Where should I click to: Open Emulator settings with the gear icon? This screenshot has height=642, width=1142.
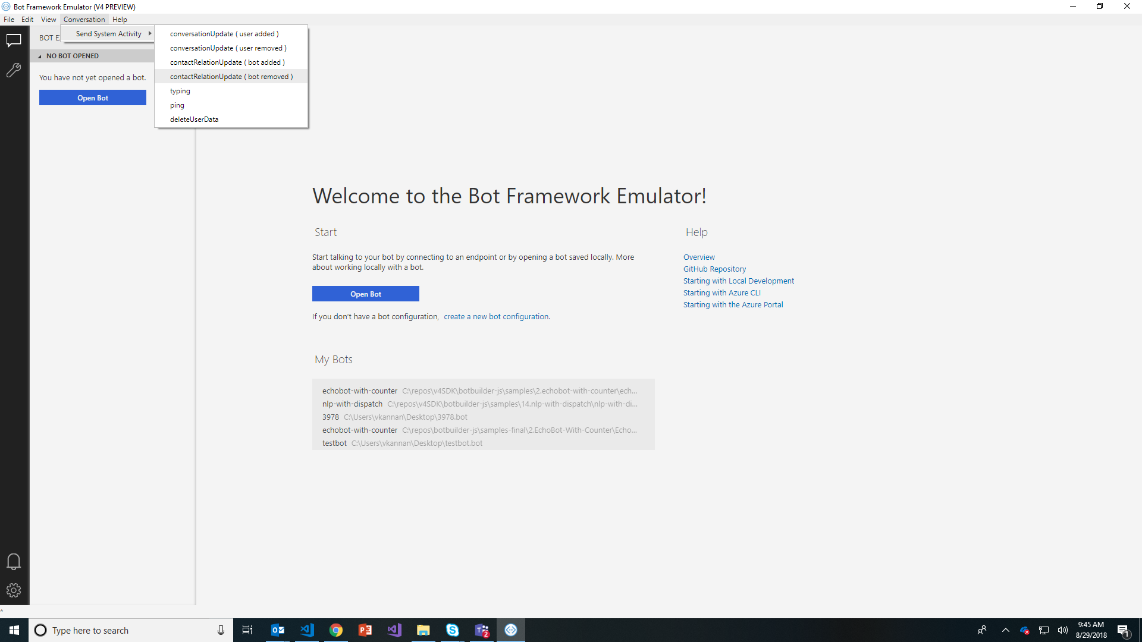[x=14, y=590]
